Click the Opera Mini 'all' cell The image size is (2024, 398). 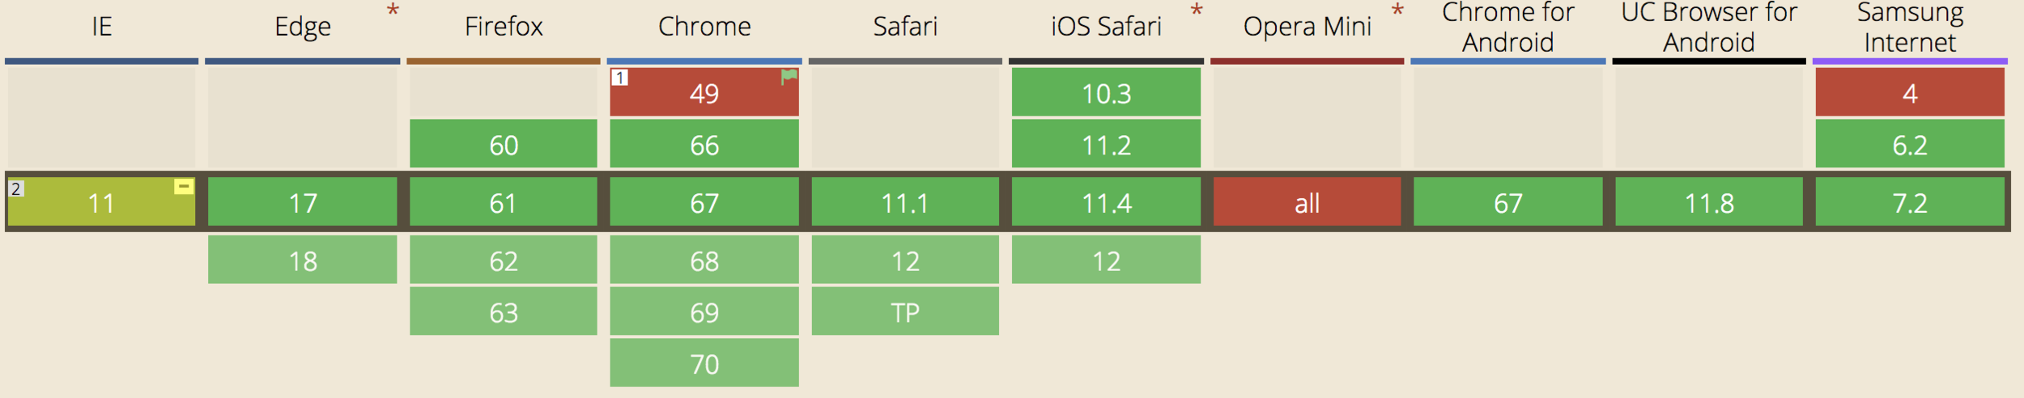click(x=1307, y=202)
